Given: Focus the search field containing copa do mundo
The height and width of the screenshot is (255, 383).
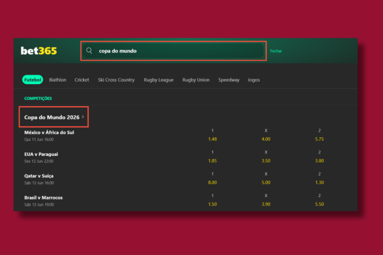Looking at the screenshot, I should click(x=173, y=51).
